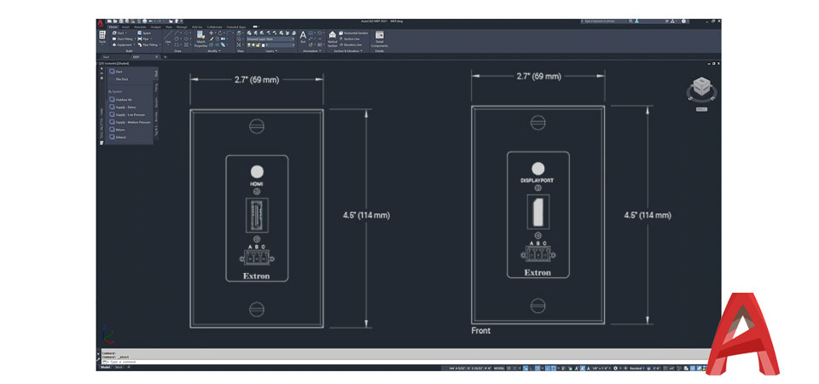The height and width of the screenshot is (384, 819).
Task: Switch to the Annotate ribbon tab
Action: click(x=140, y=27)
